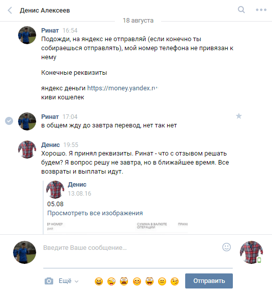Image resolution: width=272 pixels, height=295 pixels.
Task: Insert the shocked screaming emoji
Action: point(124,281)
